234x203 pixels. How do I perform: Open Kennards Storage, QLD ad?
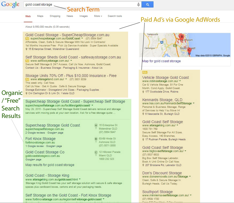pyautogui.click(x=162, y=100)
